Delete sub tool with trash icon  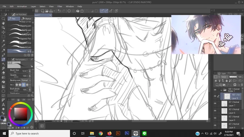click(x=32, y=55)
